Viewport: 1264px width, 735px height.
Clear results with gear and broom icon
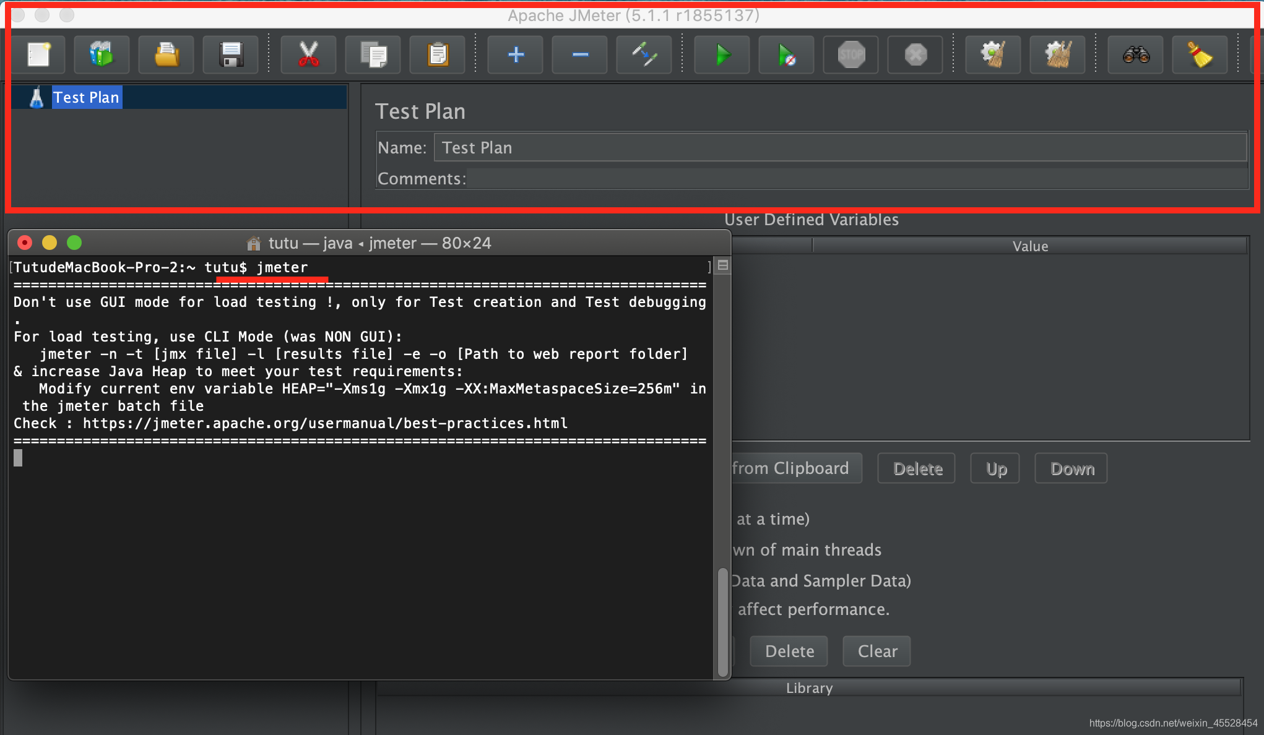click(993, 55)
